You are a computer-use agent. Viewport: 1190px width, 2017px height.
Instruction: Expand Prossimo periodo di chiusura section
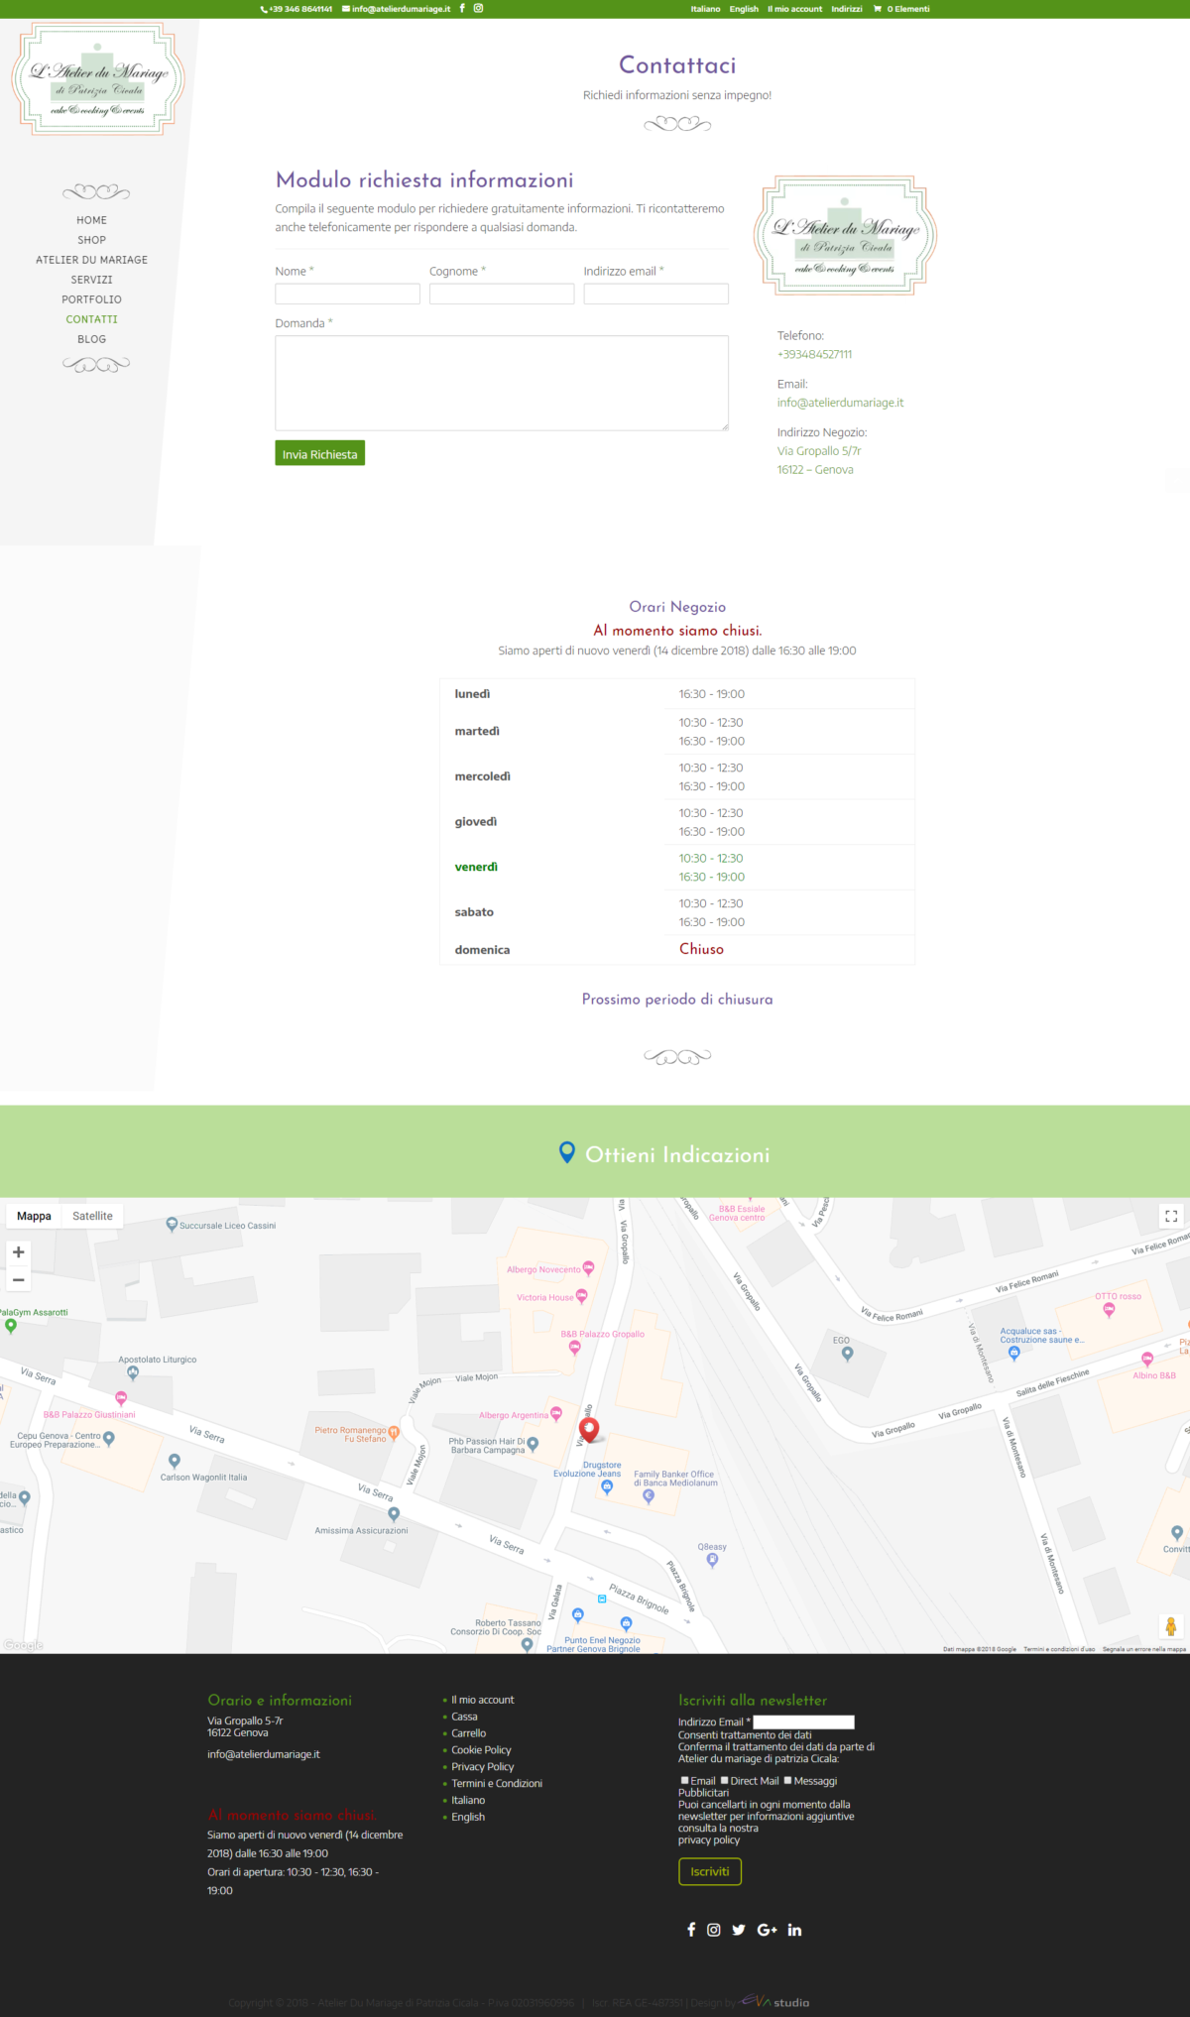coord(677,1000)
